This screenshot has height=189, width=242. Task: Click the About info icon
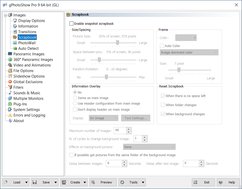coord(10,121)
